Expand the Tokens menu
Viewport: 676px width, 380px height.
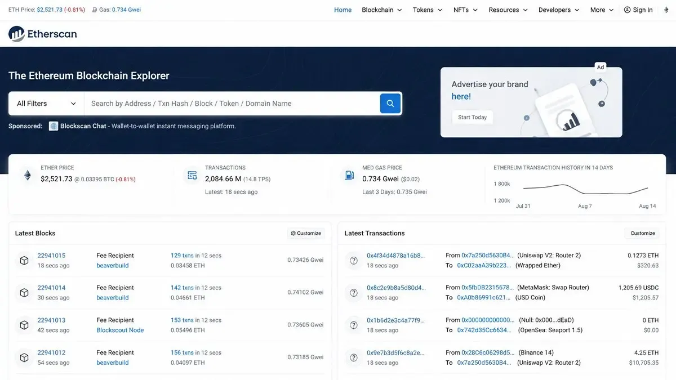(x=428, y=10)
